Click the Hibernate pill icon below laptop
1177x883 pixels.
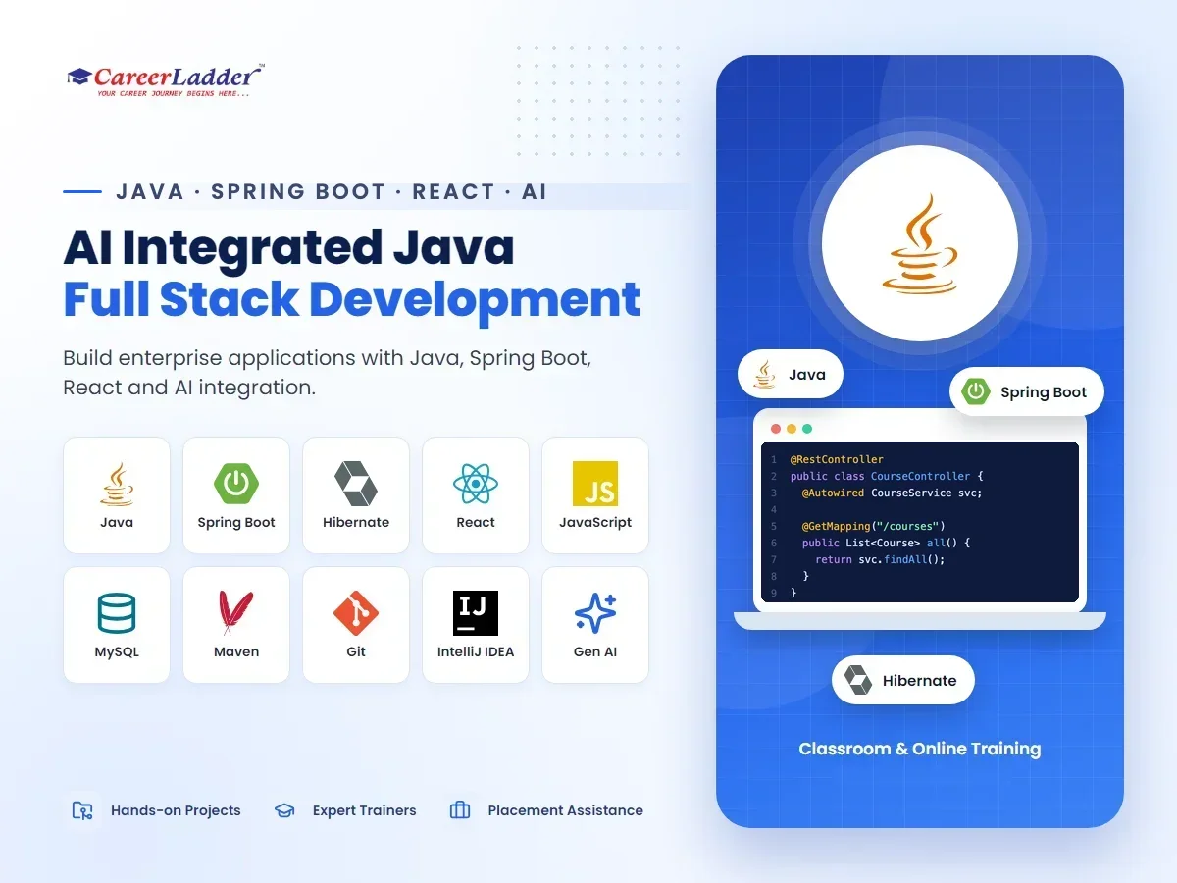click(858, 680)
